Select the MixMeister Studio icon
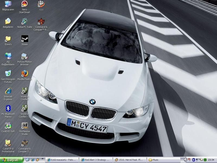 pos(25,126)
